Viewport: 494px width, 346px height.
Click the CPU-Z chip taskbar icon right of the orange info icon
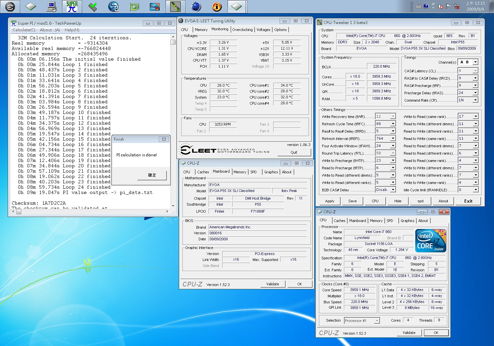tap(237, 6)
